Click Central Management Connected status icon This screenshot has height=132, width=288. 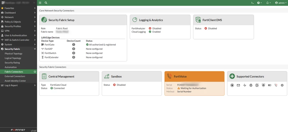[52, 88]
